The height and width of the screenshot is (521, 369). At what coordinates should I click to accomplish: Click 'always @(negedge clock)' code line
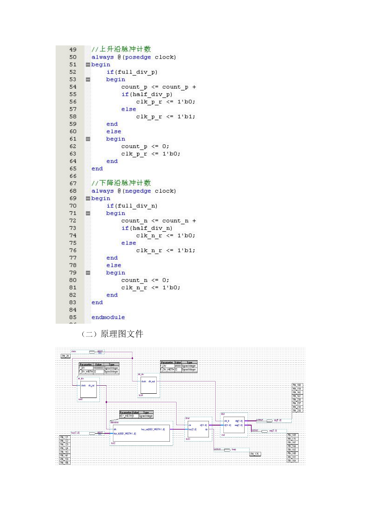(134, 191)
